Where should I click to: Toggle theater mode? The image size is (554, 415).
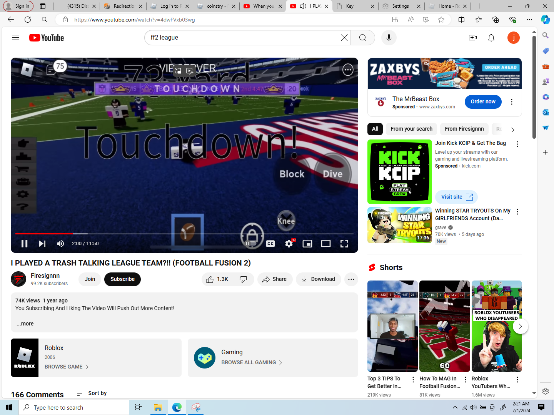coord(326,244)
